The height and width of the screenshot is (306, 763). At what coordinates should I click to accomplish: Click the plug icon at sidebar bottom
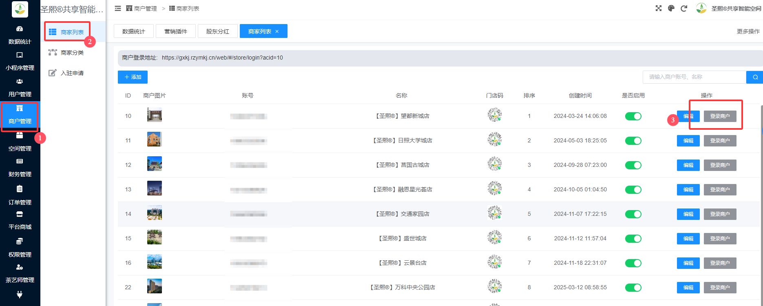(20, 295)
